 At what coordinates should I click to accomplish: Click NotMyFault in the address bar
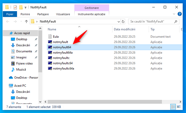48,21
